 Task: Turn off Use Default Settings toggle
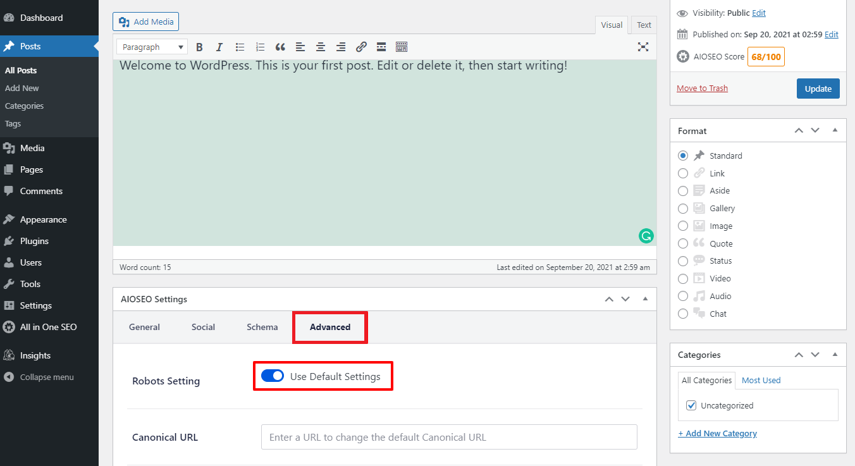click(x=273, y=376)
